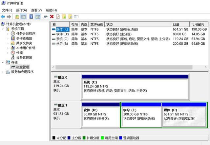
Task: Expand the 共享文件夹 node arrow
Action: coord(8,43)
